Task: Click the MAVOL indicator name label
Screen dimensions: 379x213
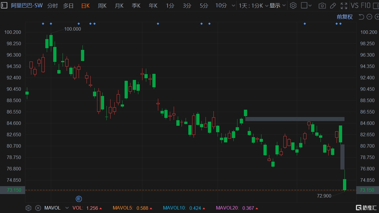Action: click(x=52, y=208)
